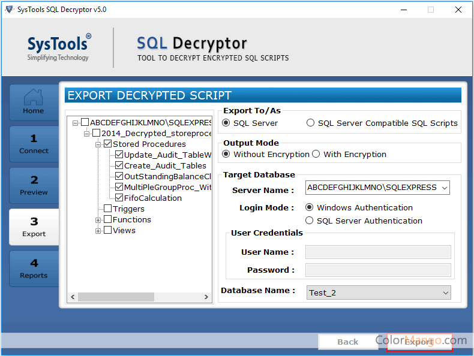The width and height of the screenshot is (474, 356).
Task: Choose With Encryption output mode
Action: (x=316, y=154)
